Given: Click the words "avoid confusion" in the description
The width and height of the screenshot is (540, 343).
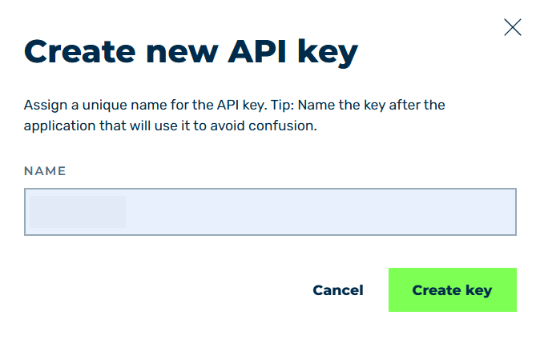Looking at the screenshot, I should (x=264, y=126).
